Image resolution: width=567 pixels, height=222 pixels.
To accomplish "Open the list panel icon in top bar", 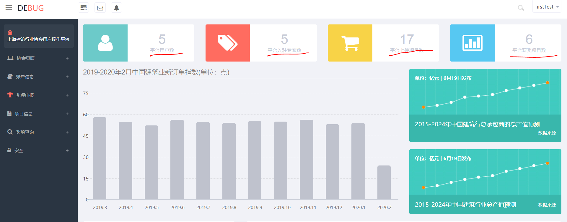I will click(84, 8).
